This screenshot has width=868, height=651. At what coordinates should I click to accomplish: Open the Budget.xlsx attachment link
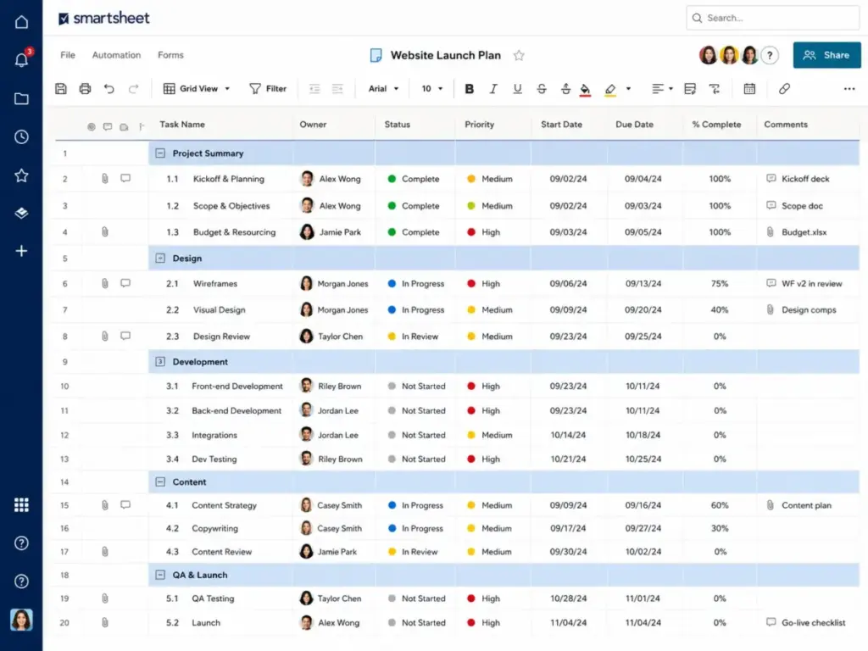pyautogui.click(x=797, y=232)
